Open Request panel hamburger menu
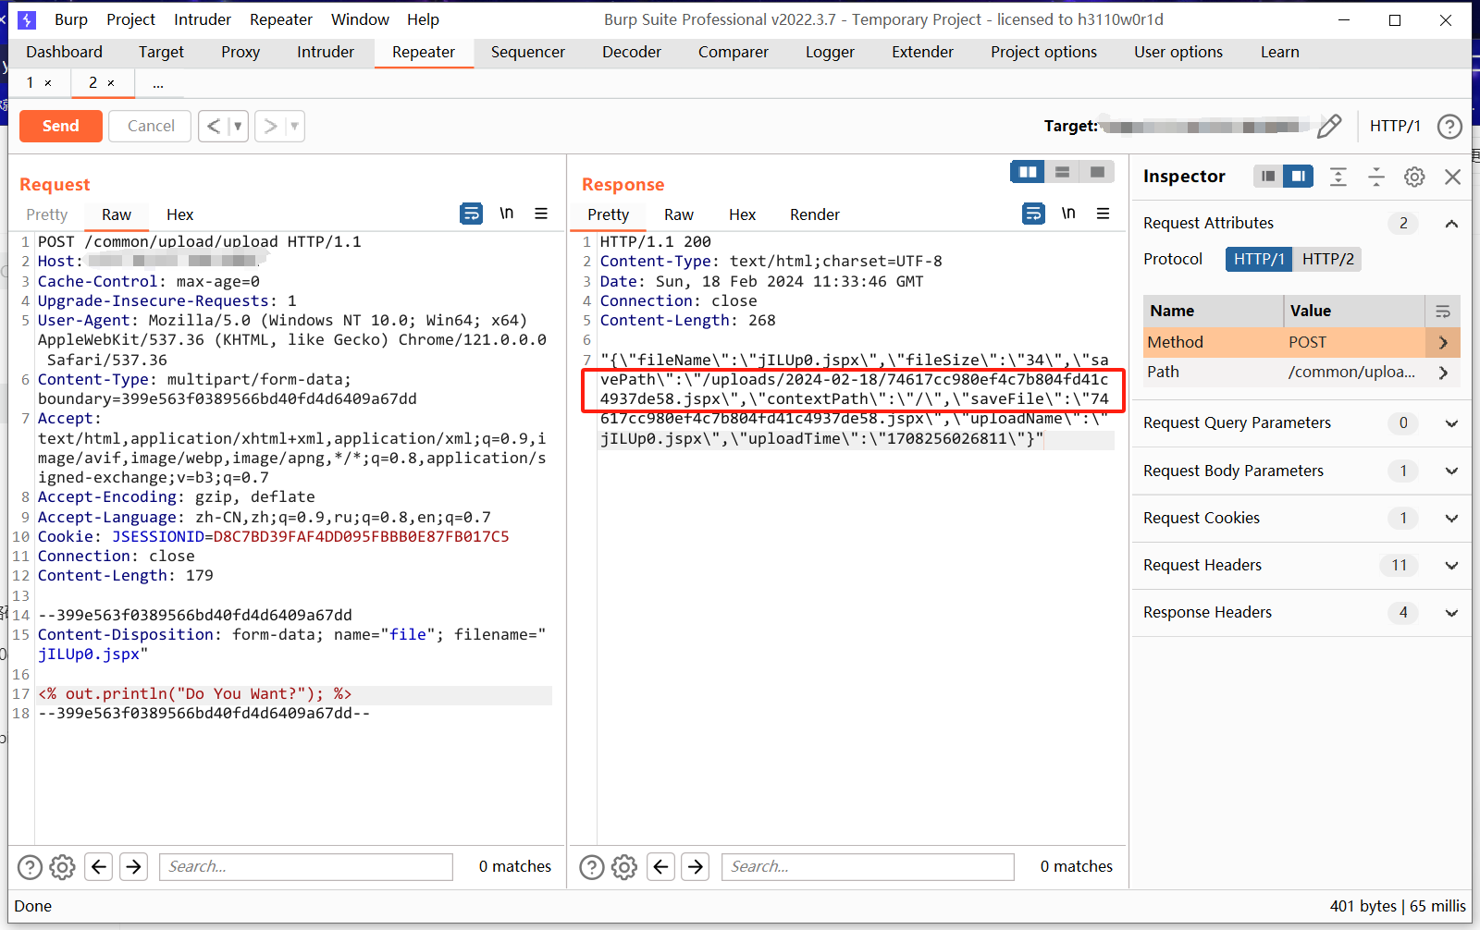Viewport: 1480px width, 930px height. click(x=541, y=214)
